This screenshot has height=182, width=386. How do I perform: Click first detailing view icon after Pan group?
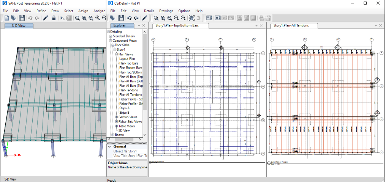tap(209, 18)
